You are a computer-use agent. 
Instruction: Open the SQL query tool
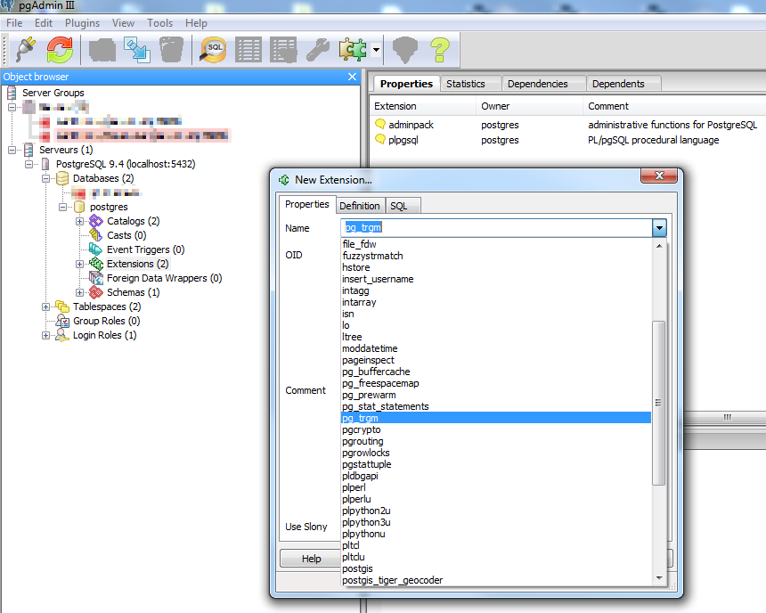pyautogui.click(x=214, y=50)
